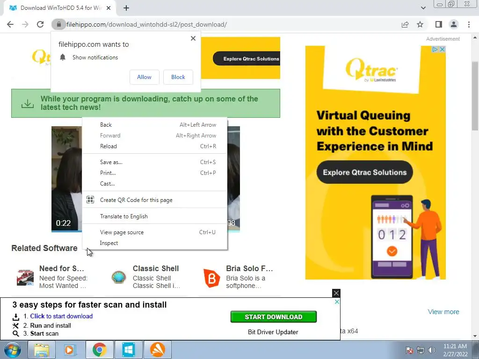Viewport: 479px width, 359px height.
Task: Click the page vertical scrollbar thumb
Action: click(x=475, y=96)
